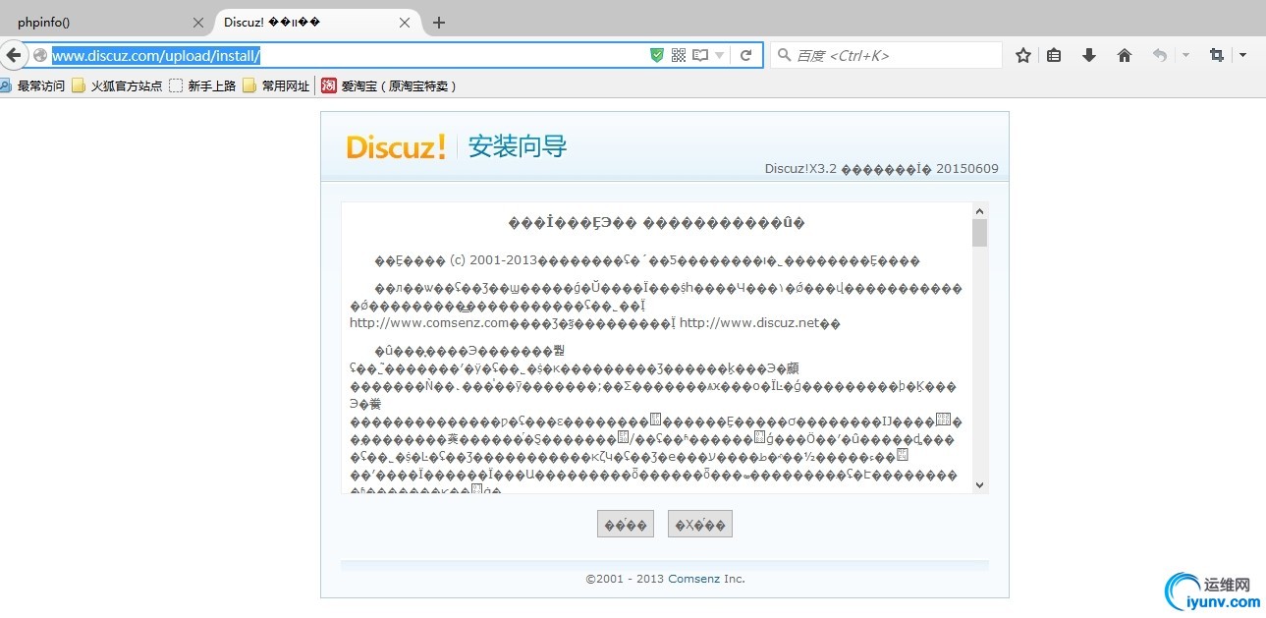Open the 最常访问 bookmark

(x=33, y=86)
